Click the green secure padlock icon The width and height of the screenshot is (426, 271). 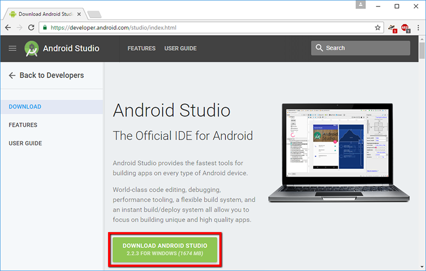45,28
